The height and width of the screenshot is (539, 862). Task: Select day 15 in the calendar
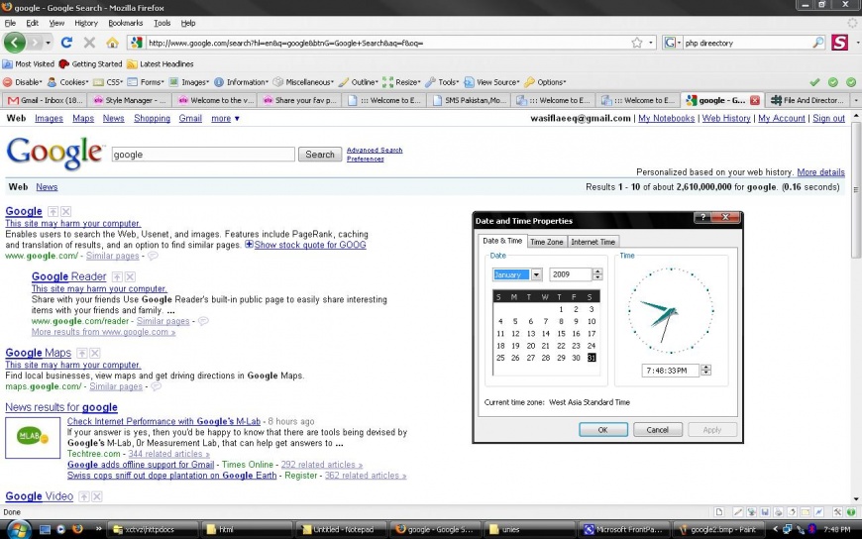click(x=562, y=333)
